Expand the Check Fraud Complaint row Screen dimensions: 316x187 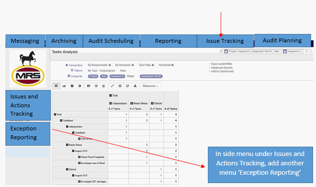(79, 157)
